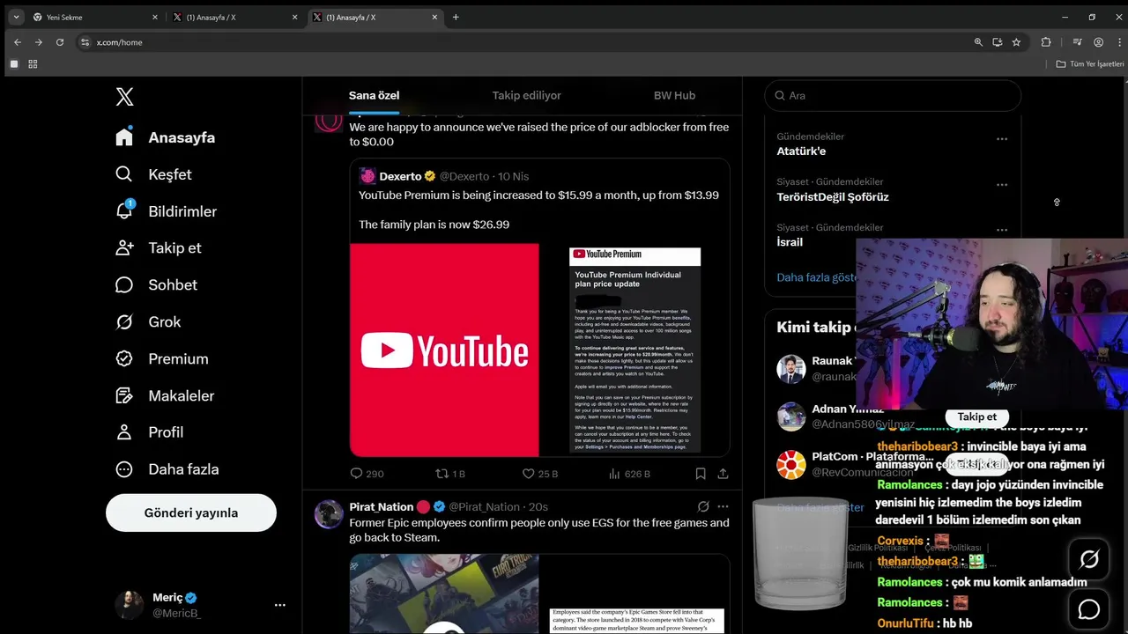This screenshot has width=1128, height=634.
Task: Open the Sohbet chat icon
Action: click(x=124, y=284)
